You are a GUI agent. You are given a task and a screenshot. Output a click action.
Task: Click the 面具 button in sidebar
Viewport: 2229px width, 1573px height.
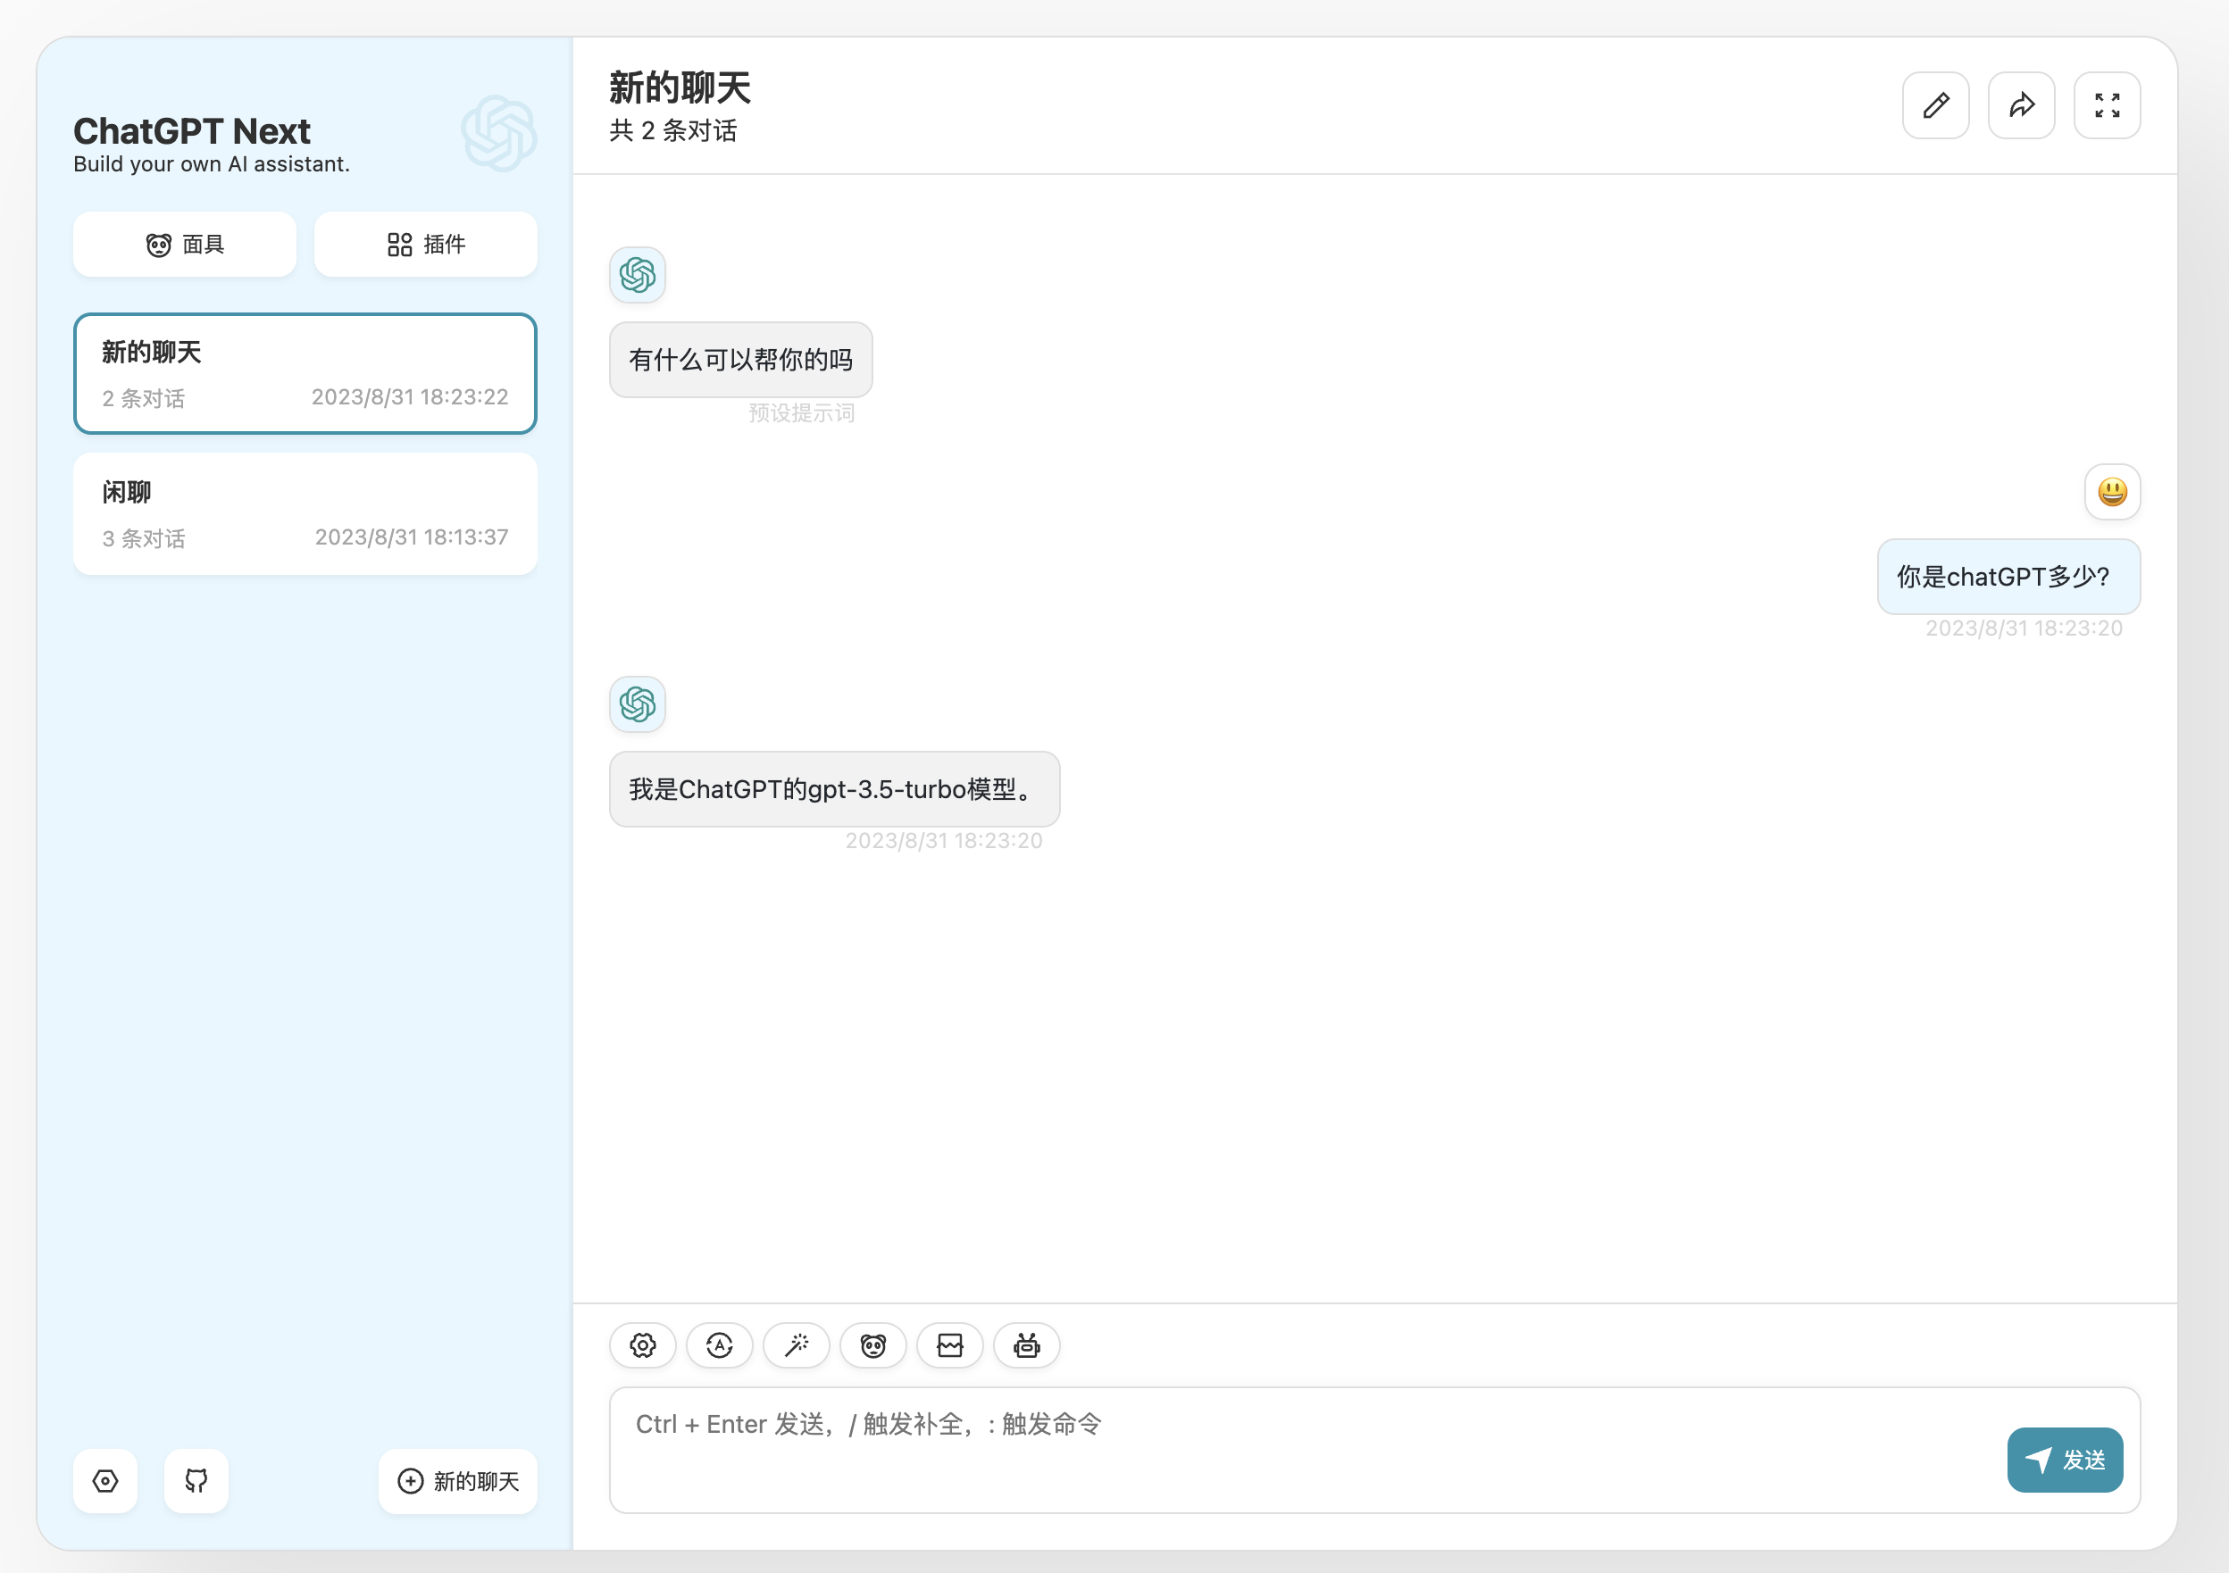point(185,245)
